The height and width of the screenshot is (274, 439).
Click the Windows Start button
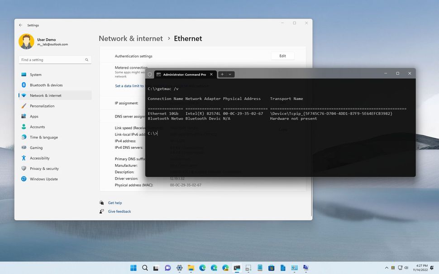pos(133,268)
